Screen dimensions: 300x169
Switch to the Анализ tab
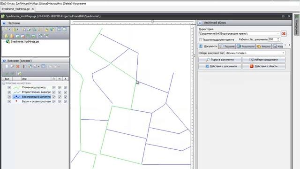pyautogui.click(x=263, y=46)
